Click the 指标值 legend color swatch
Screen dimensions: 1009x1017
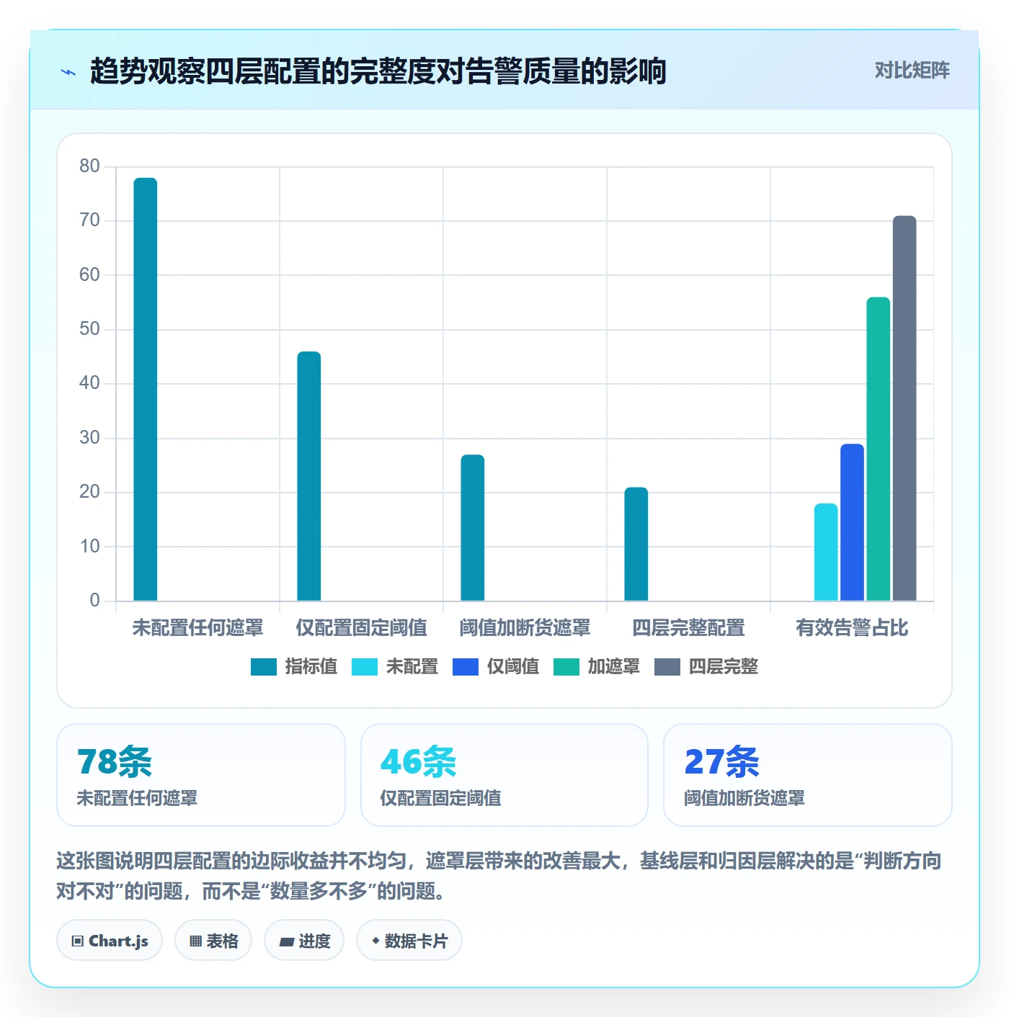click(x=264, y=667)
